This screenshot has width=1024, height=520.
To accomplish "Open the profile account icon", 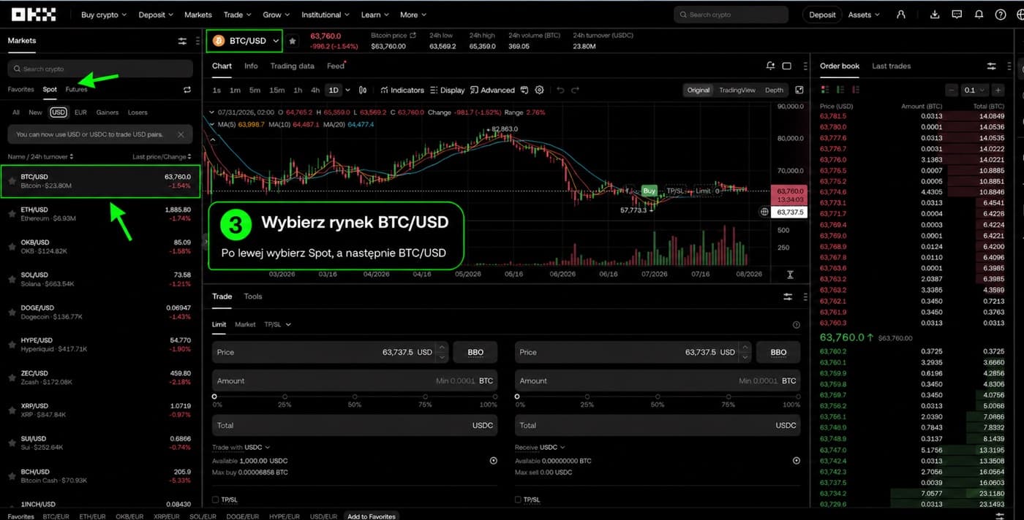I will pos(901,15).
